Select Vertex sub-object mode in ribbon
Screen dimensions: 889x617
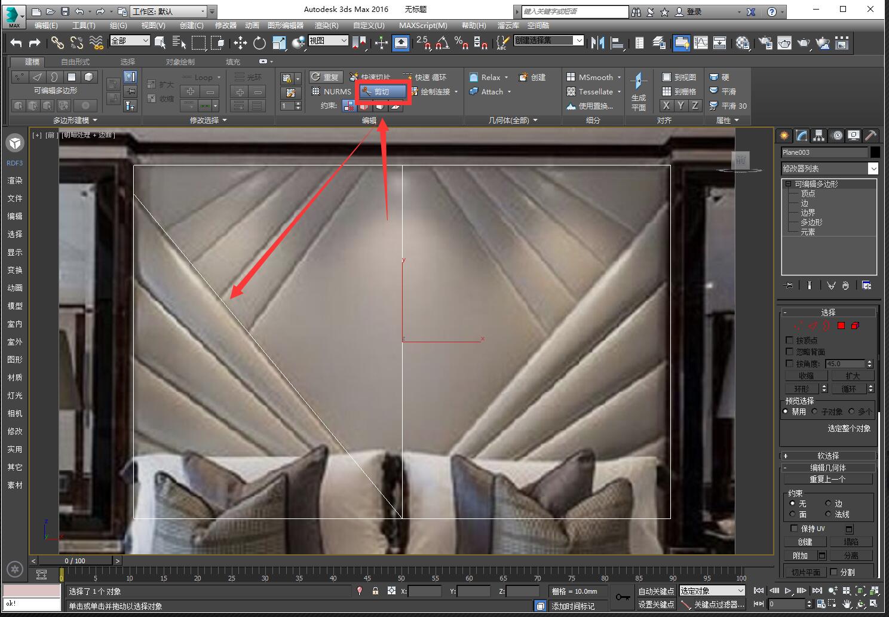20,76
